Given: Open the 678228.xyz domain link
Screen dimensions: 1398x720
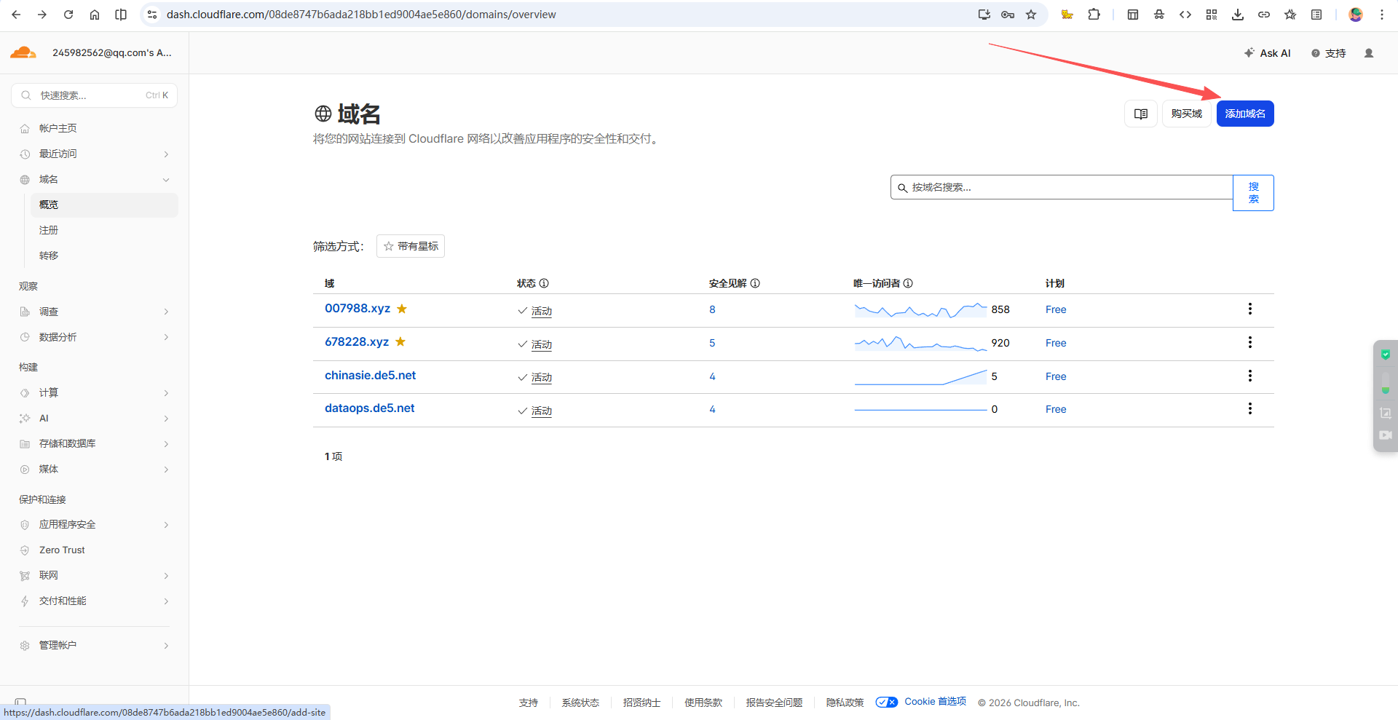Looking at the screenshot, I should (x=357, y=341).
